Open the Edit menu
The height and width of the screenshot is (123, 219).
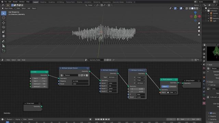10,2
